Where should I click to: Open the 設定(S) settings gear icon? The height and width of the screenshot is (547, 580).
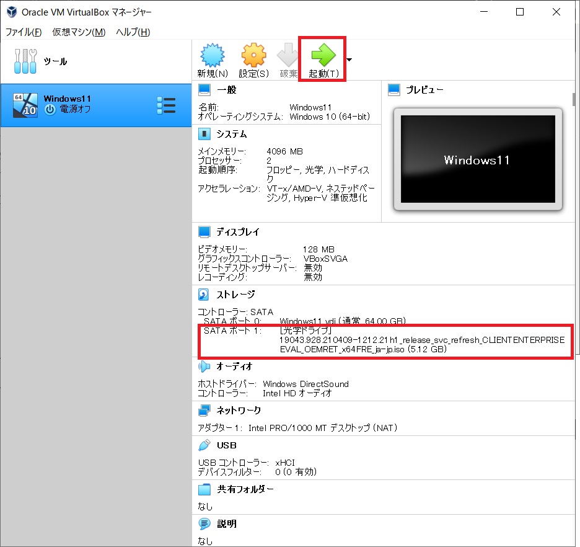tap(253, 56)
